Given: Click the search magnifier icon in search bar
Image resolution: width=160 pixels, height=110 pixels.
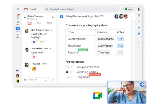Looking at the screenshot, I should [47, 9].
